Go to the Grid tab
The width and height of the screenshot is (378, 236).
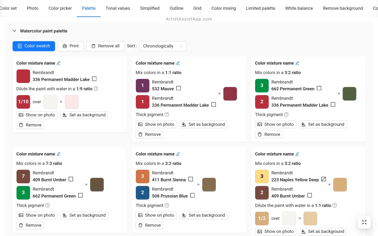(x=197, y=8)
